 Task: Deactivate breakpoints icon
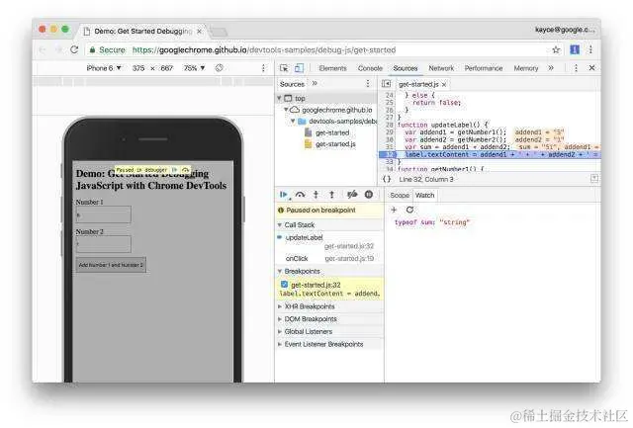[352, 195]
